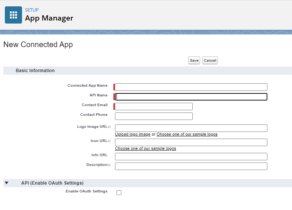Open Logo Image URL help icon
Viewport: 292px width, 210px height.
(x=109, y=127)
